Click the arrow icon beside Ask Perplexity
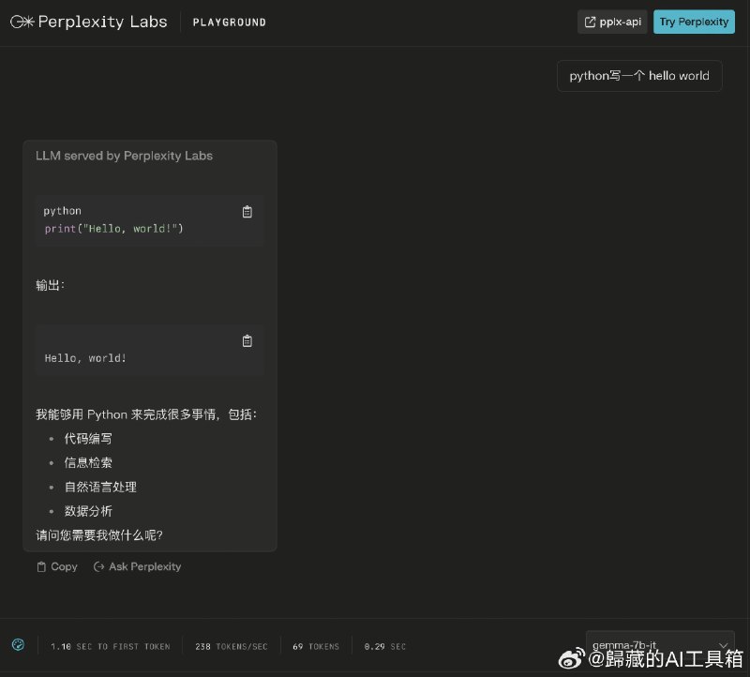This screenshot has width=750, height=677. tap(98, 566)
